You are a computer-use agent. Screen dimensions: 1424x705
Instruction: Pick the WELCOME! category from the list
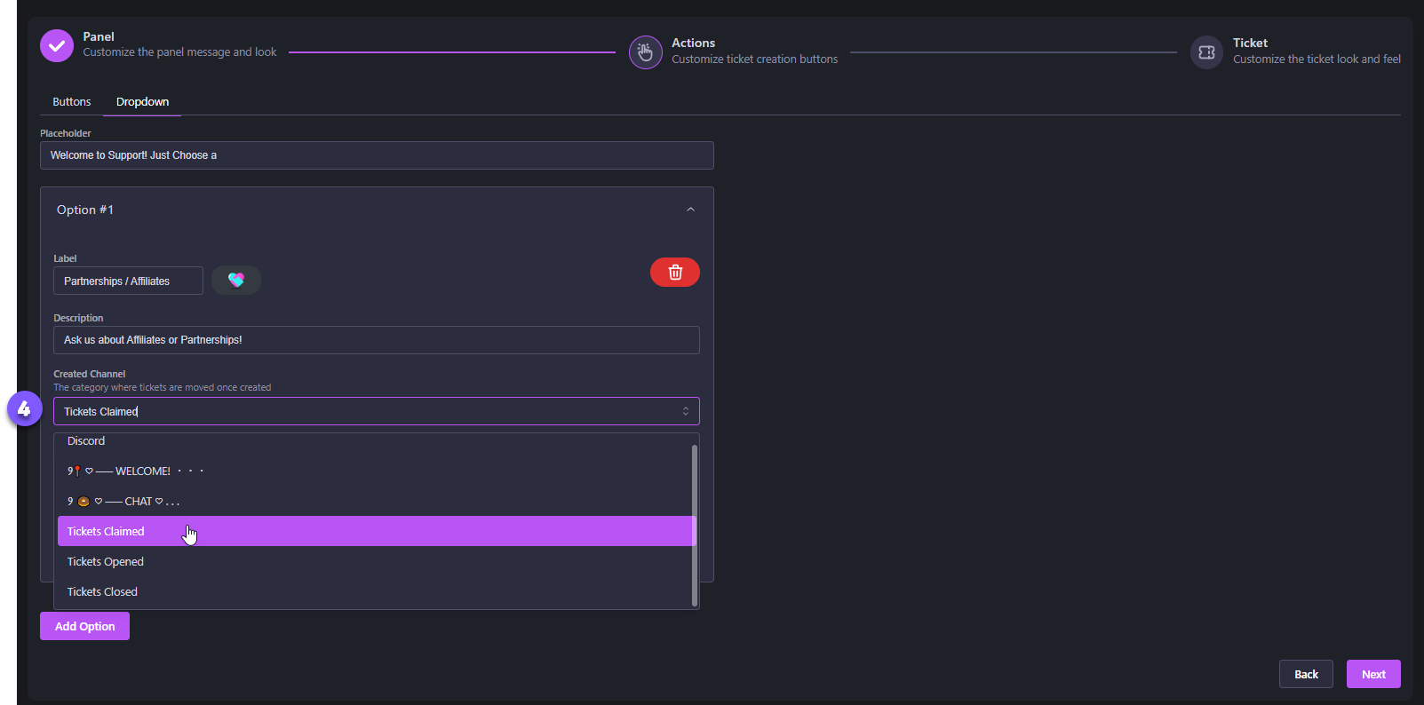coord(142,471)
